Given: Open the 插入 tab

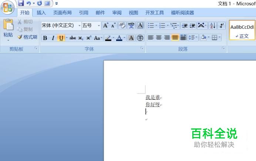Looking at the screenshot, I should tap(41, 13).
